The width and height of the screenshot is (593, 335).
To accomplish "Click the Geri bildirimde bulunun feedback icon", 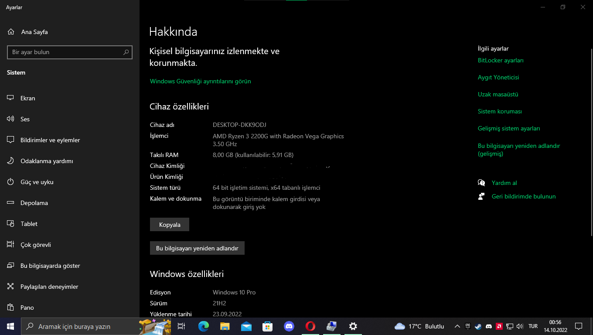I will [481, 196].
